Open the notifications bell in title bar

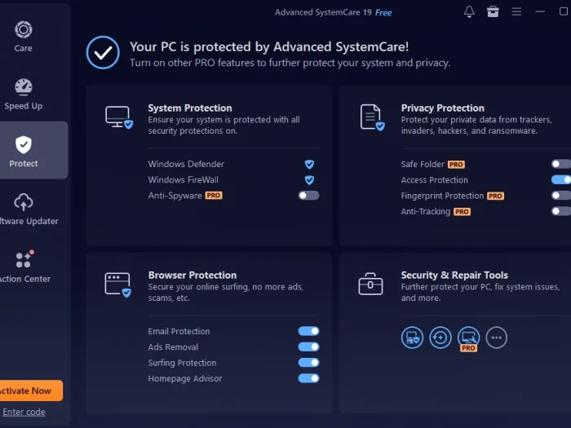click(x=469, y=11)
